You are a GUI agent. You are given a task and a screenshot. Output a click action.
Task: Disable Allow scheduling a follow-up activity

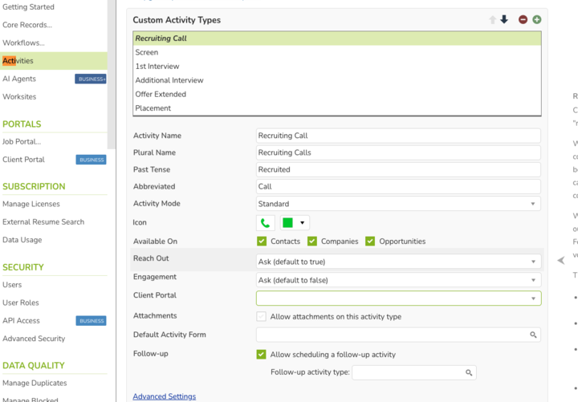click(x=262, y=355)
